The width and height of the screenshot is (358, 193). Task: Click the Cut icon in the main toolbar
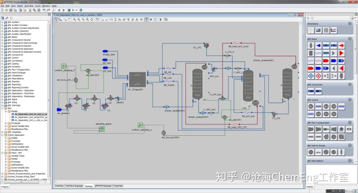(30, 11)
